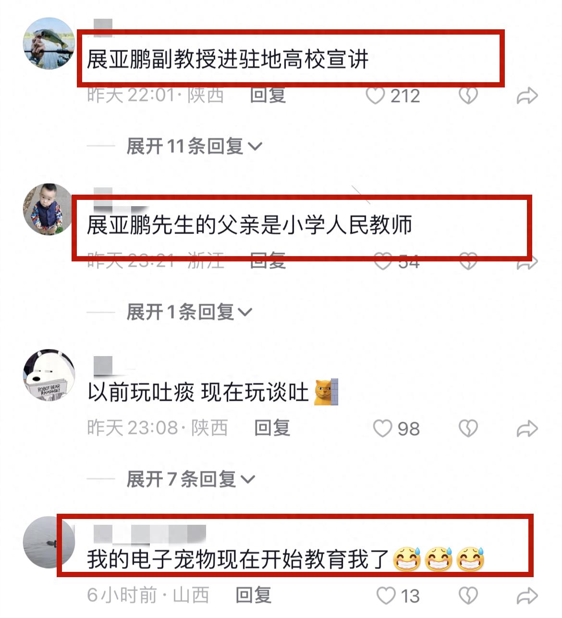Share the comment posted at 22:01
The width and height of the screenshot is (562, 618).
[527, 96]
